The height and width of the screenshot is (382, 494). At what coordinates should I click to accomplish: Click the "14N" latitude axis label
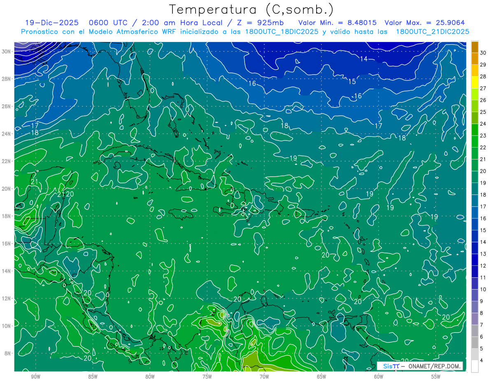click(7, 271)
